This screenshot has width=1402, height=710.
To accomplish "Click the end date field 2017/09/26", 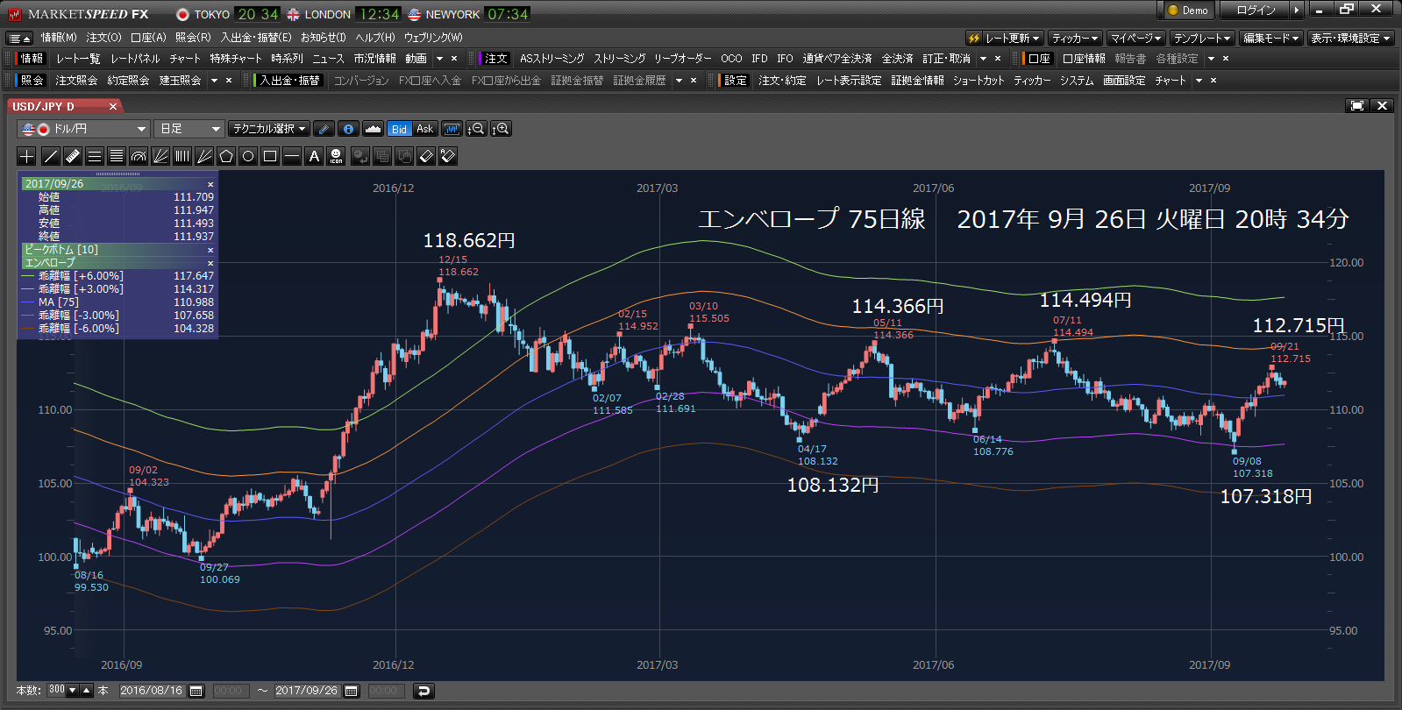I will (307, 691).
